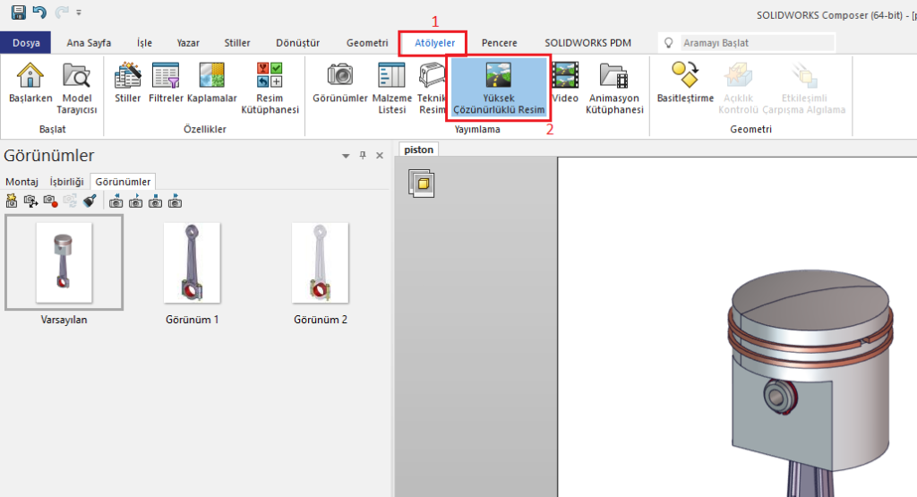
Task: Pin the Görünümler panel
Action: pos(363,156)
